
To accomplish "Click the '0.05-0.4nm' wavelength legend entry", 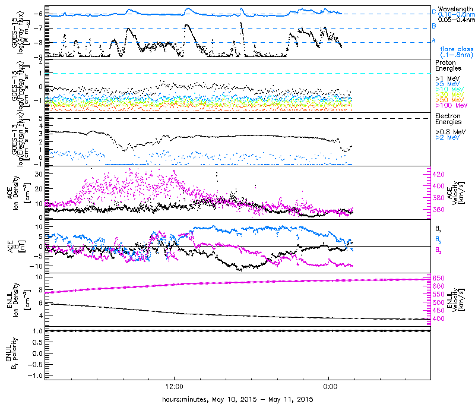I will (456, 20).
